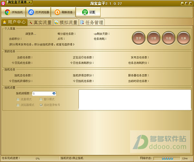This screenshot has width=194, height=162.
Task: Click the 发布总任务数 label
Action: click(x=140, y=57)
